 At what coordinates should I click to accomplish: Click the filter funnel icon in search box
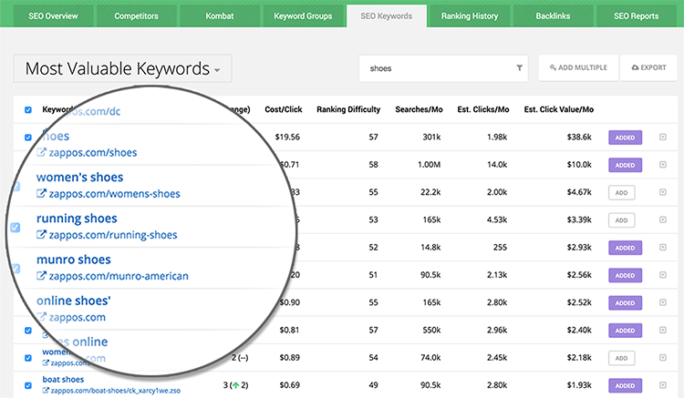pyautogui.click(x=519, y=68)
